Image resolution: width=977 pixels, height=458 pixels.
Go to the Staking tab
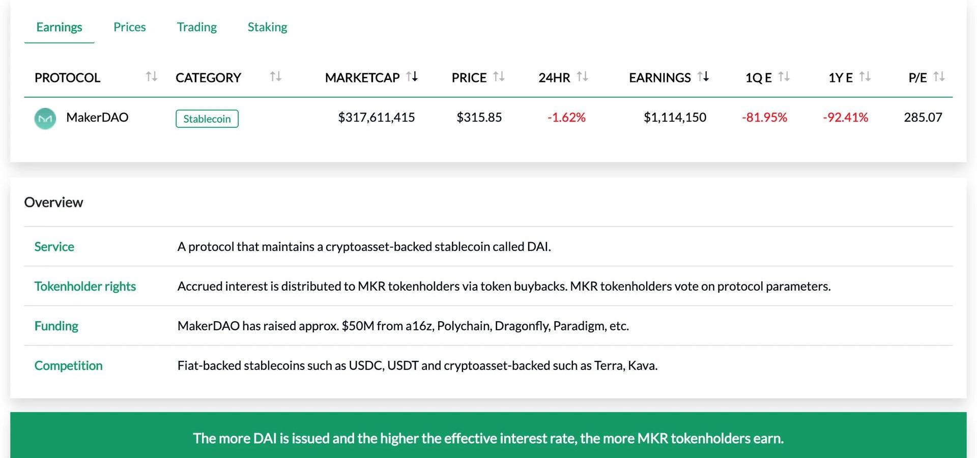click(x=267, y=27)
